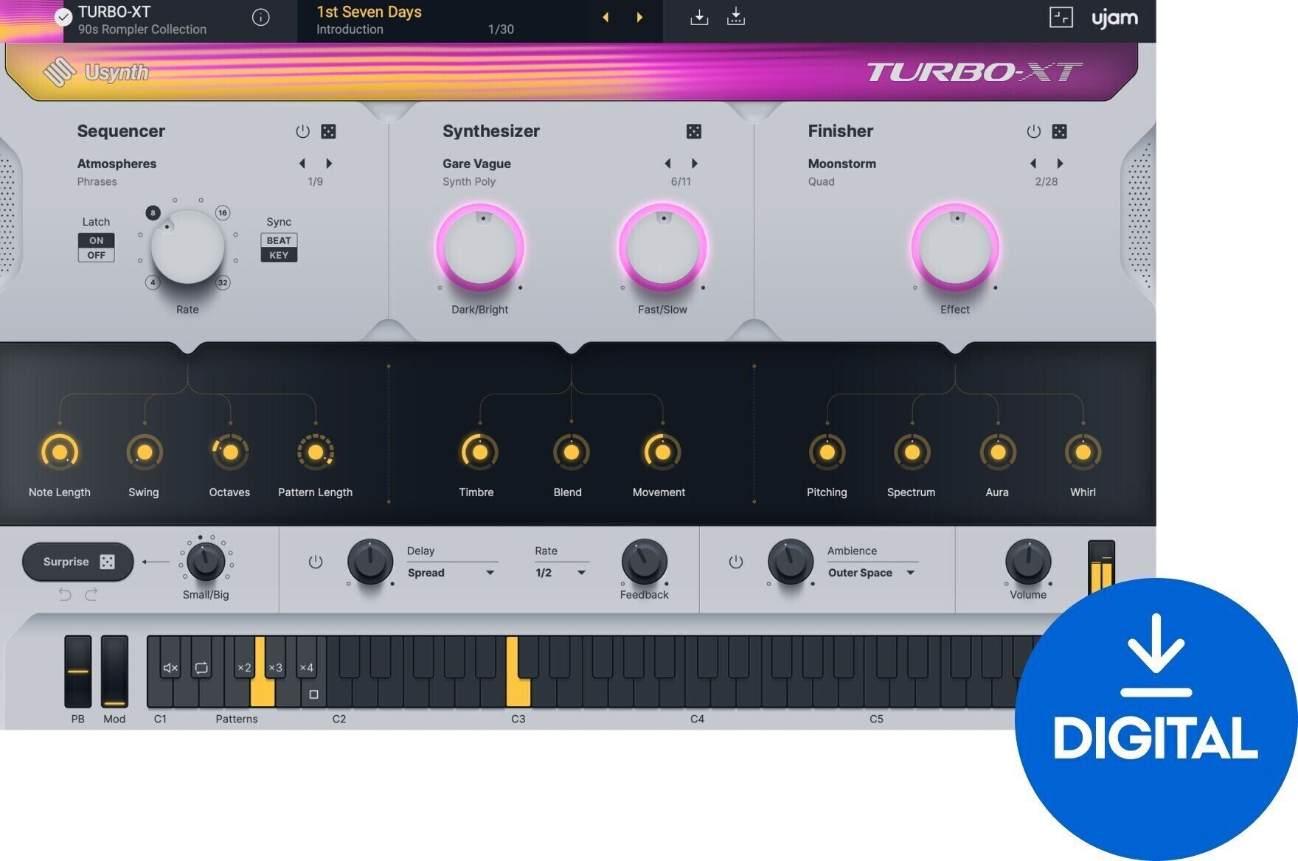
Task: Next Synthesizer preset arrow near Gare Vague
Action: tap(694, 163)
